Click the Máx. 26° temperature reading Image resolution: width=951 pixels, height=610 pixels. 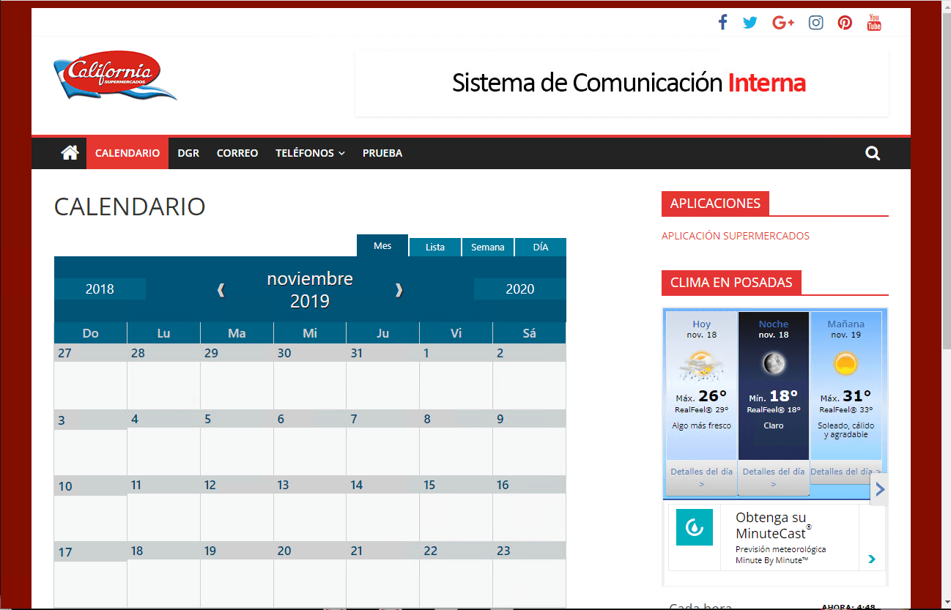coord(701,398)
